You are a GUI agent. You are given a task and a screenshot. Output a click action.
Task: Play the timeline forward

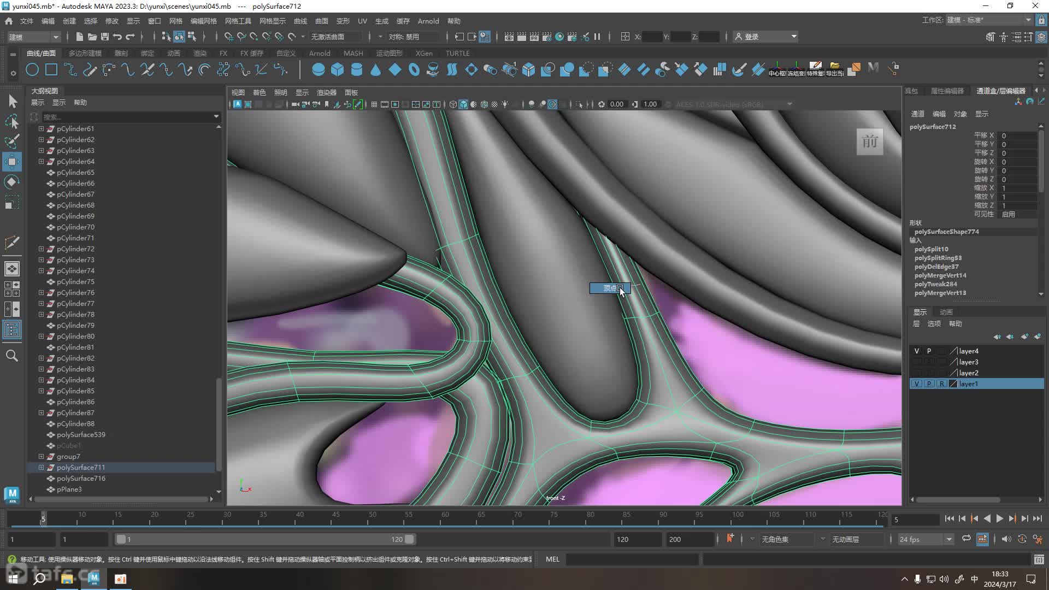(x=1000, y=519)
